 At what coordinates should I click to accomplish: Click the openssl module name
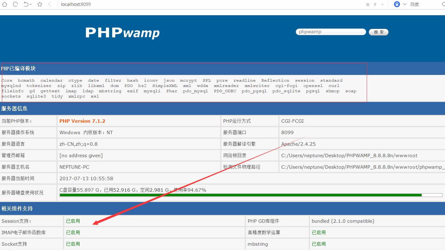(x=313, y=86)
